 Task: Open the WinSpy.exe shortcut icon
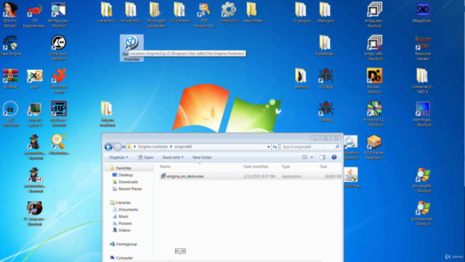[x=59, y=15]
